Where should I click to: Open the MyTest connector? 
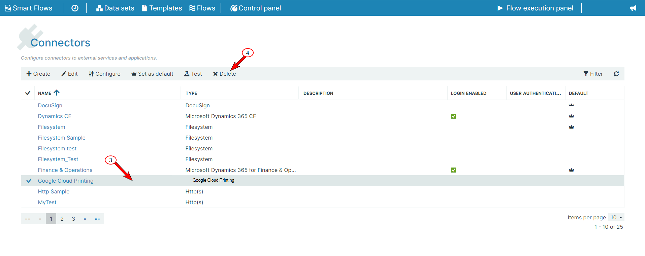47,202
